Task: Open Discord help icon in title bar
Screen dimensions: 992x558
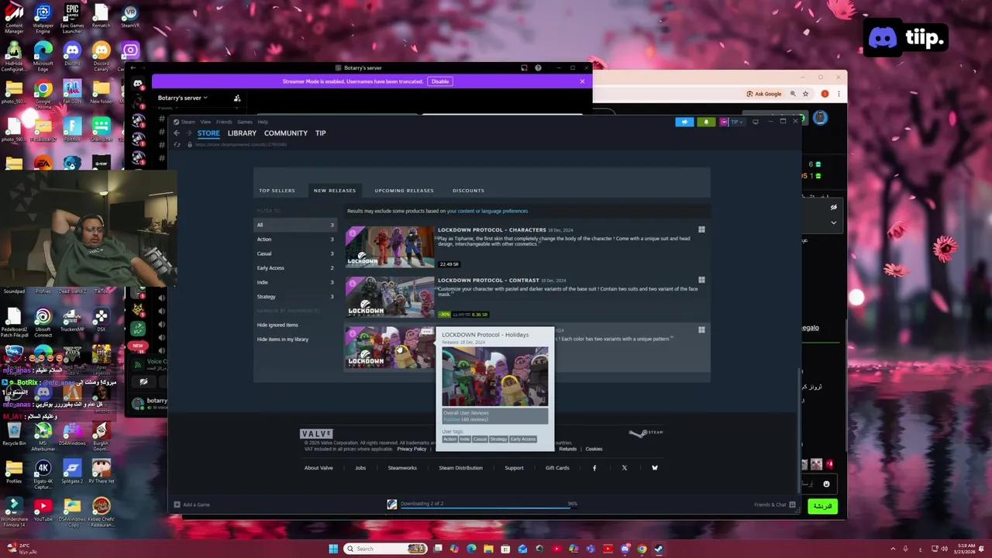Action: click(538, 67)
